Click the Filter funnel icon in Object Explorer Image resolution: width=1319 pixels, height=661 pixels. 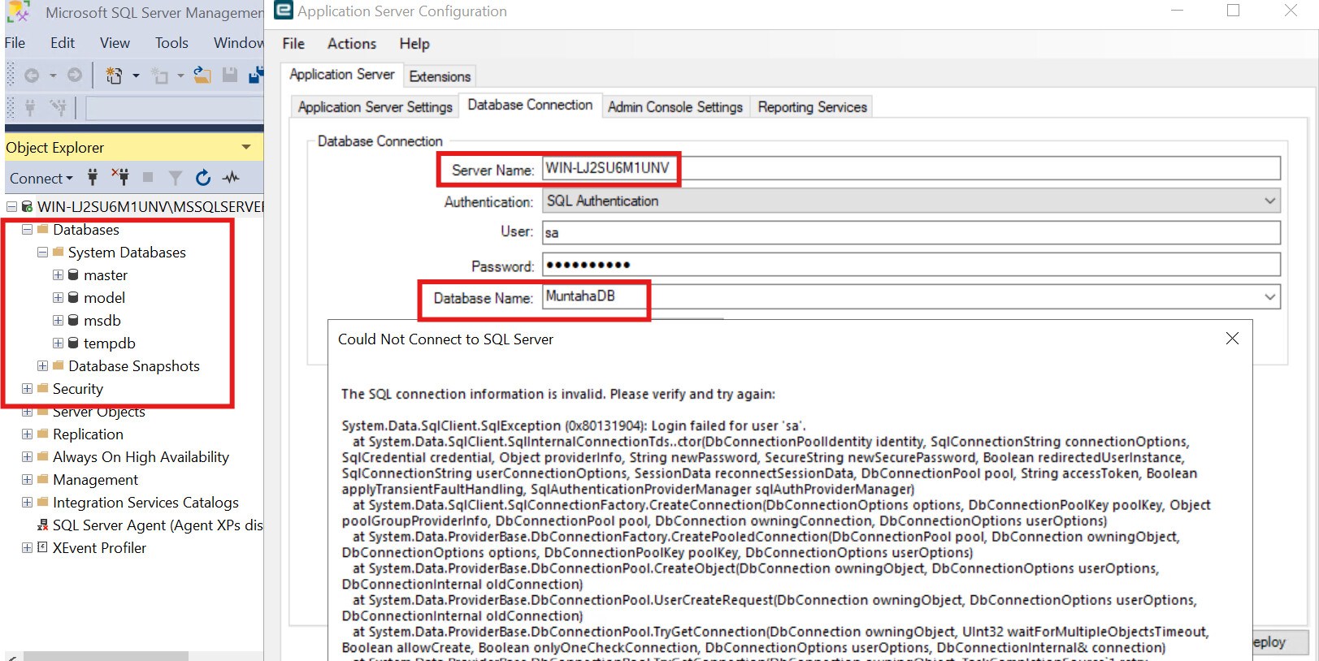pos(175,178)
